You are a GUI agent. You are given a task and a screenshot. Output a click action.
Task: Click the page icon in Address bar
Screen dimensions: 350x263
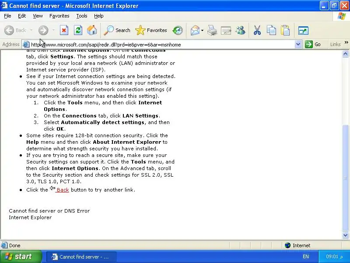26,45
